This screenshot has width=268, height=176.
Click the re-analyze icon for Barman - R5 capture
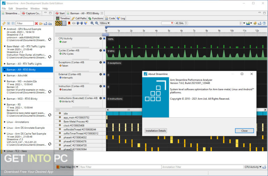pyautogui.click(x=50, y=115)
